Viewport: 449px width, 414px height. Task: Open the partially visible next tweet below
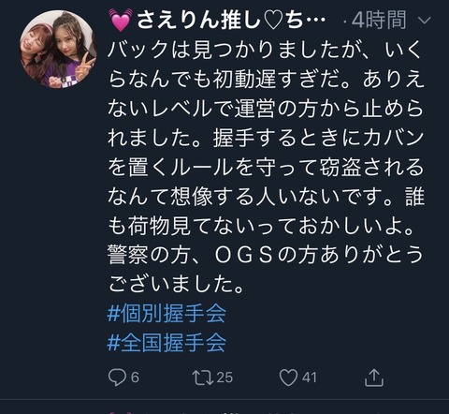tap(224, 411)
